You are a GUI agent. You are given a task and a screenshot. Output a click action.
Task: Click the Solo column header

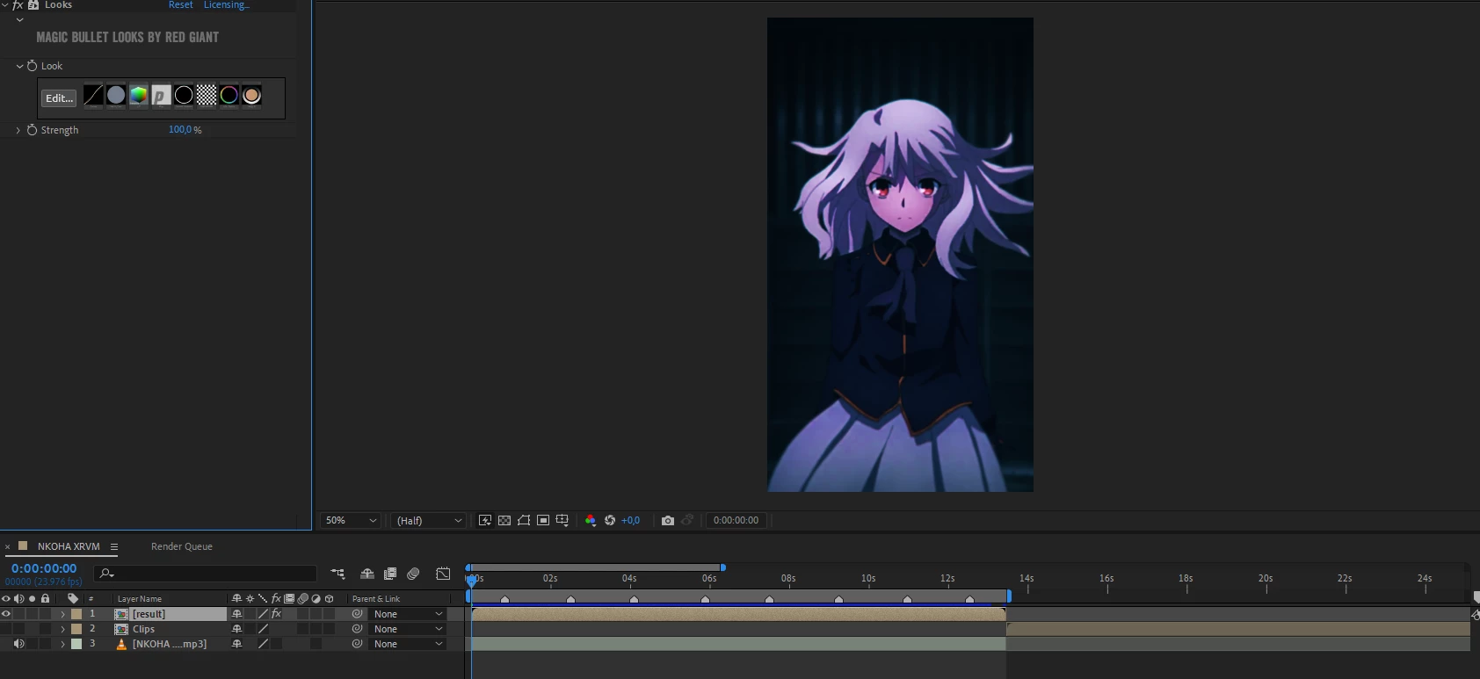pos(33,599)
